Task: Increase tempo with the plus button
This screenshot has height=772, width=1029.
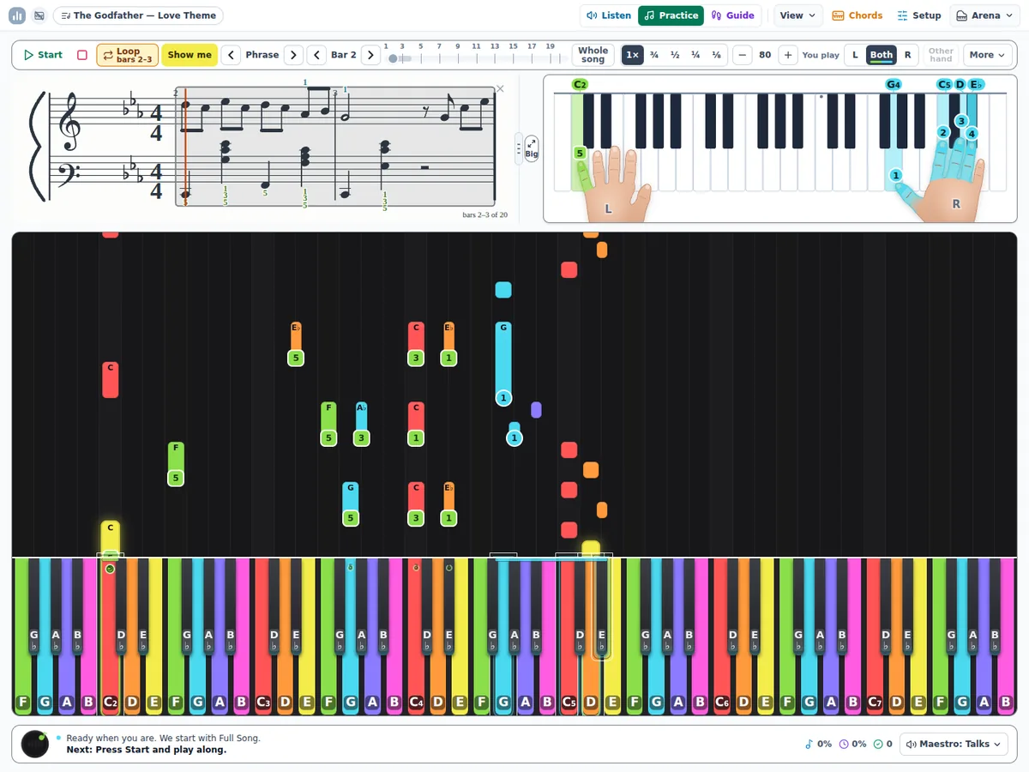Action: pos(787,55)
